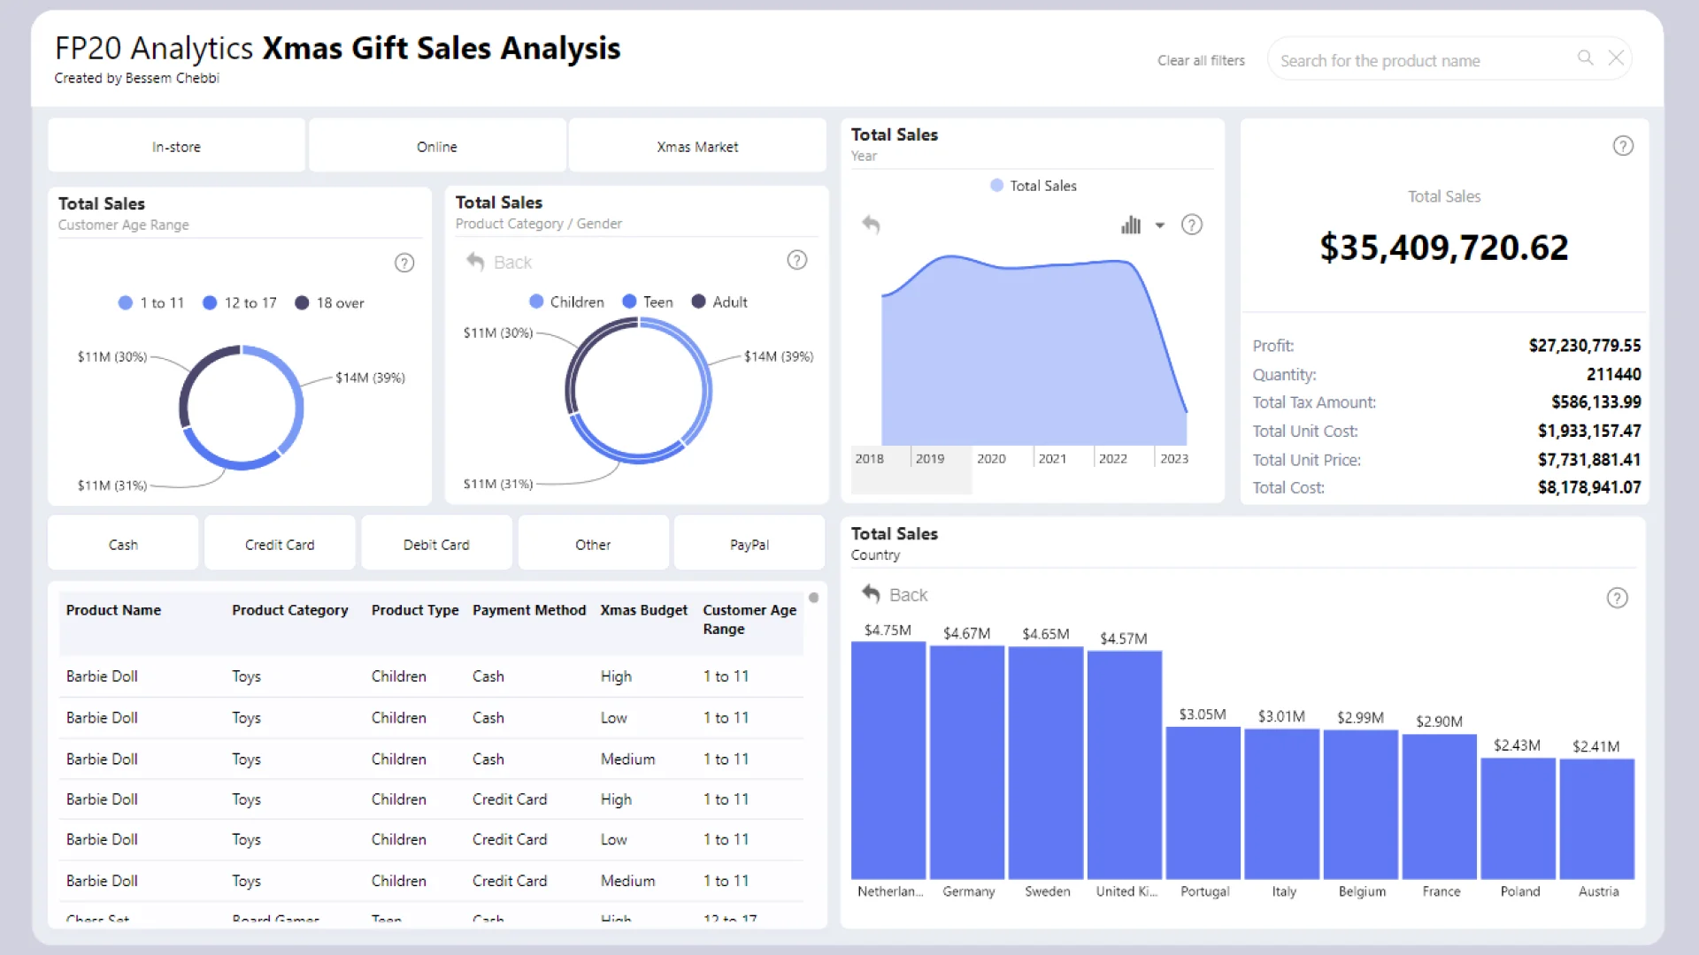Click the Netherlands sales bar
1699x955 pixels.
888,760
